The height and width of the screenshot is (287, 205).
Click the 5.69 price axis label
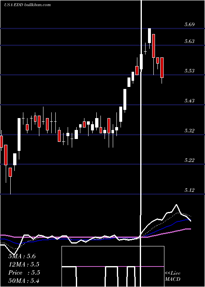point(189,24)
